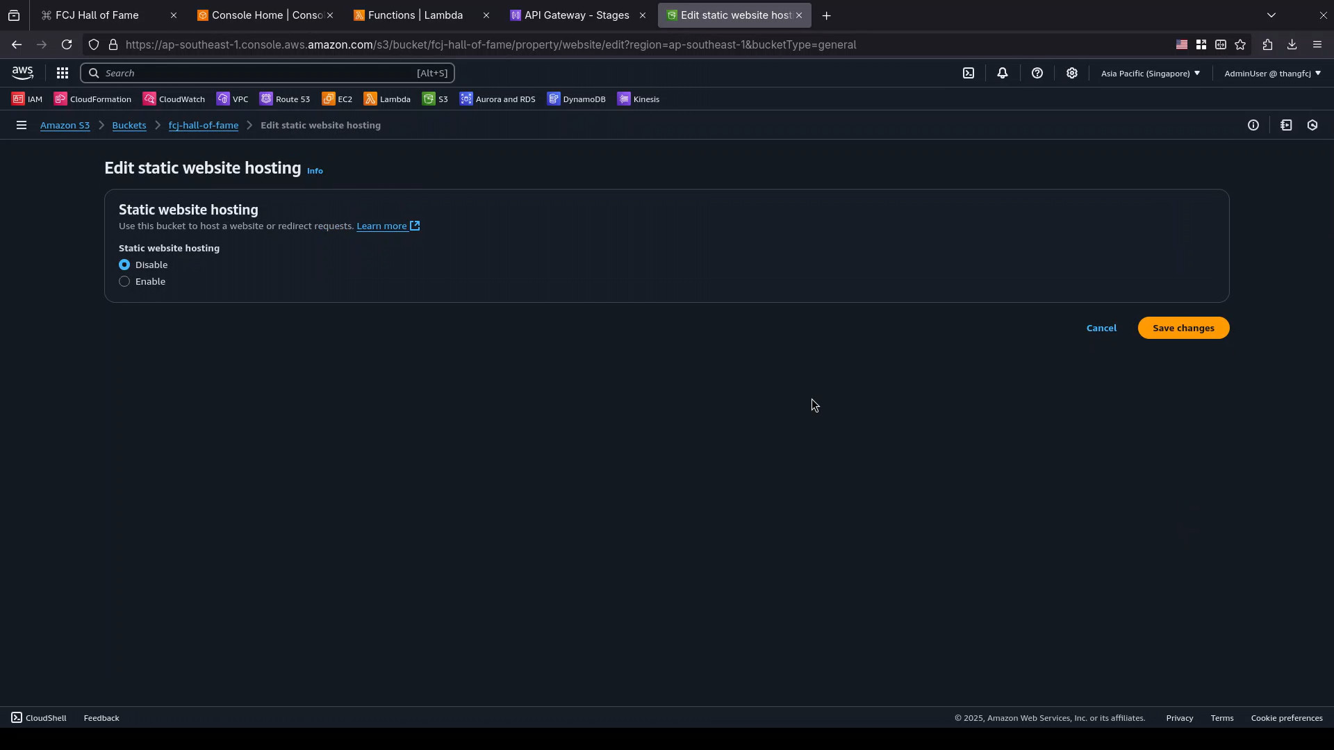Open the AdminUser account dropdown
1334x750 pixels.
[x=1272, y=73]
